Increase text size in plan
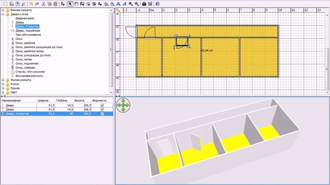 (x=107, y=4)
